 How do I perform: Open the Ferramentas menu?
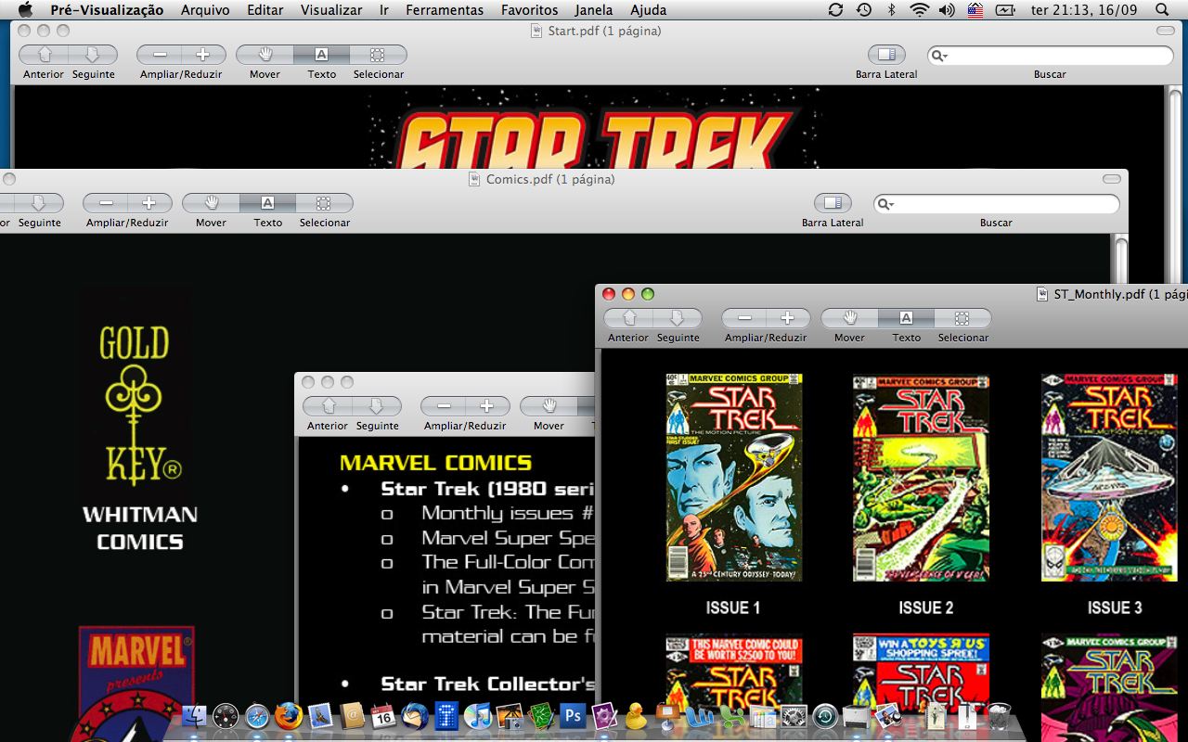445,10
